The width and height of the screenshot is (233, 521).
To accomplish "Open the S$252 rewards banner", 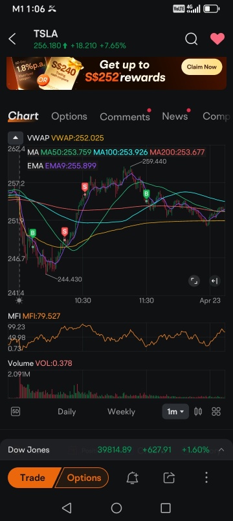I will pos(116,73).
